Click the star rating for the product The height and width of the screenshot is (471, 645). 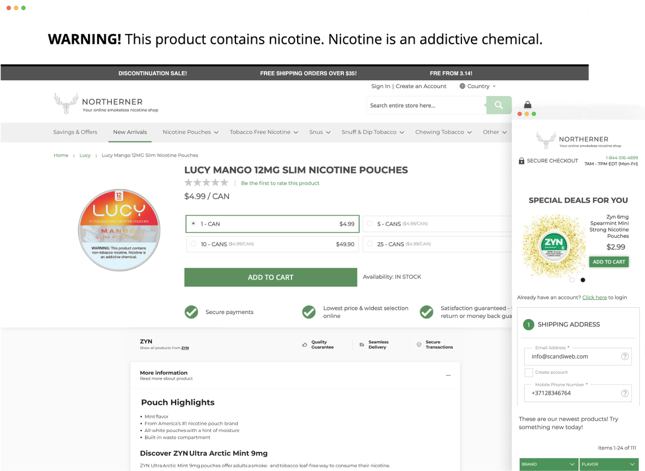[x=206, y=182]
